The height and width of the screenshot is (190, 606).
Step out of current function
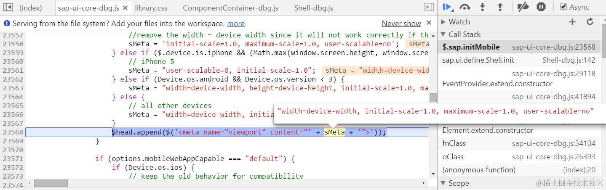pyautogui.click(x=500, y=7)
